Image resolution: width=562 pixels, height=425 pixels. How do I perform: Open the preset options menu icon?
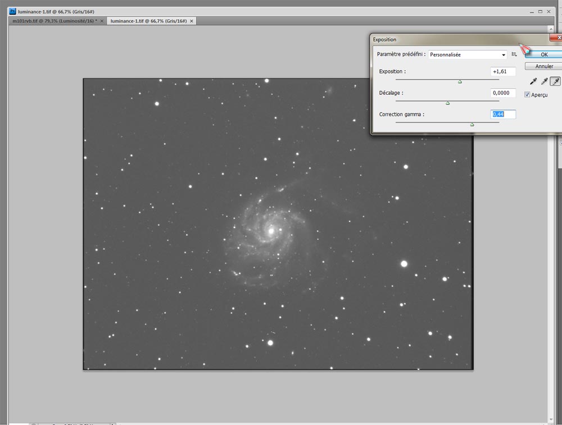[514, 54]
